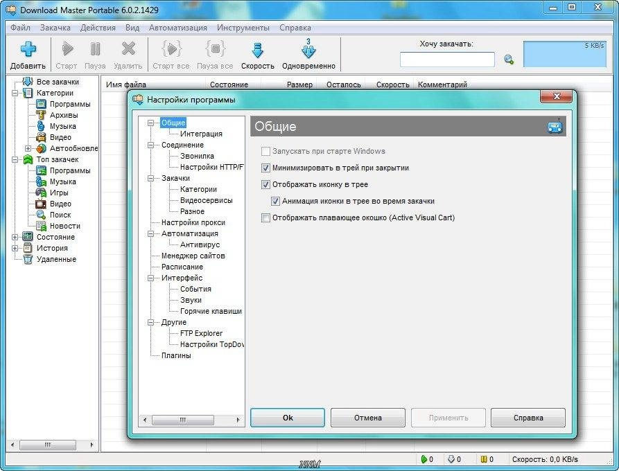This screenshot has height=471, width=619.
Task: Select Игры in Топ закачек
Action: tap(59, 193)
